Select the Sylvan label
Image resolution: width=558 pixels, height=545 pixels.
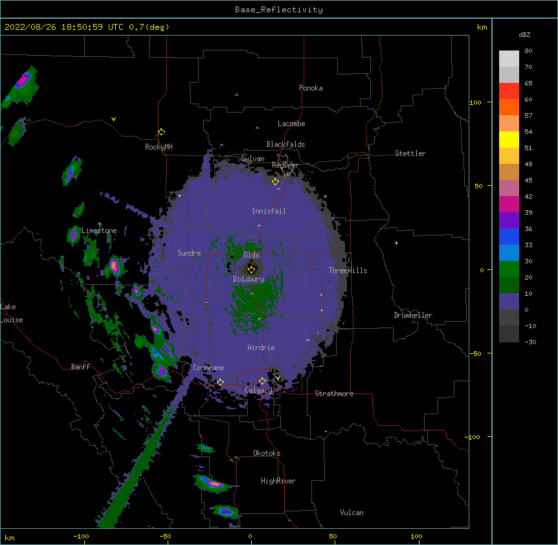tap(252, 159)
